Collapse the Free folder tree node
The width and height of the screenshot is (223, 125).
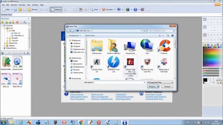(x=7, y=31)
